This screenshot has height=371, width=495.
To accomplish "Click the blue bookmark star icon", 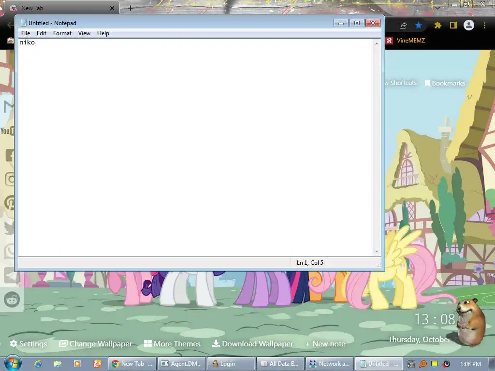I will click(419, 25).
